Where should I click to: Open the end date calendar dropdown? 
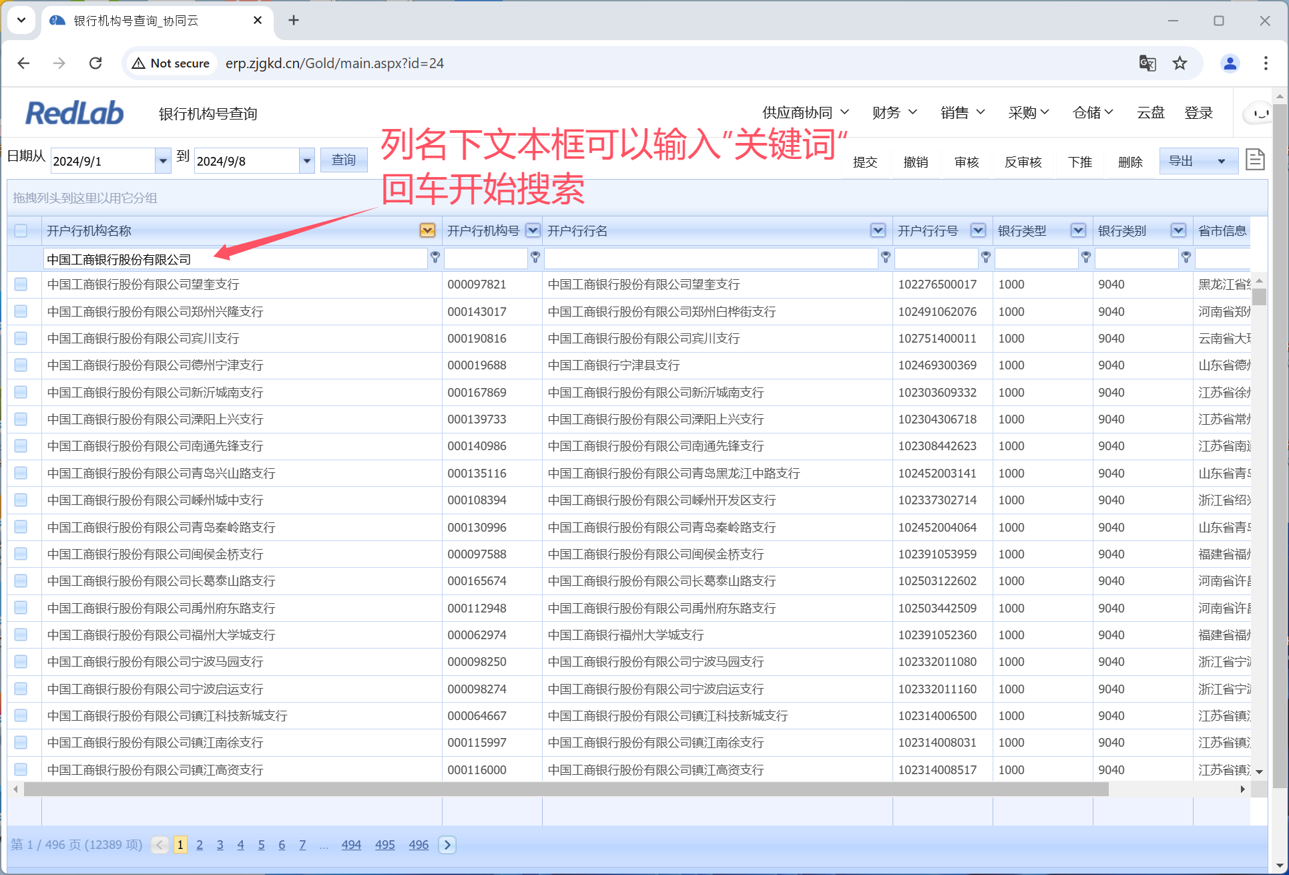pos(307,161)
